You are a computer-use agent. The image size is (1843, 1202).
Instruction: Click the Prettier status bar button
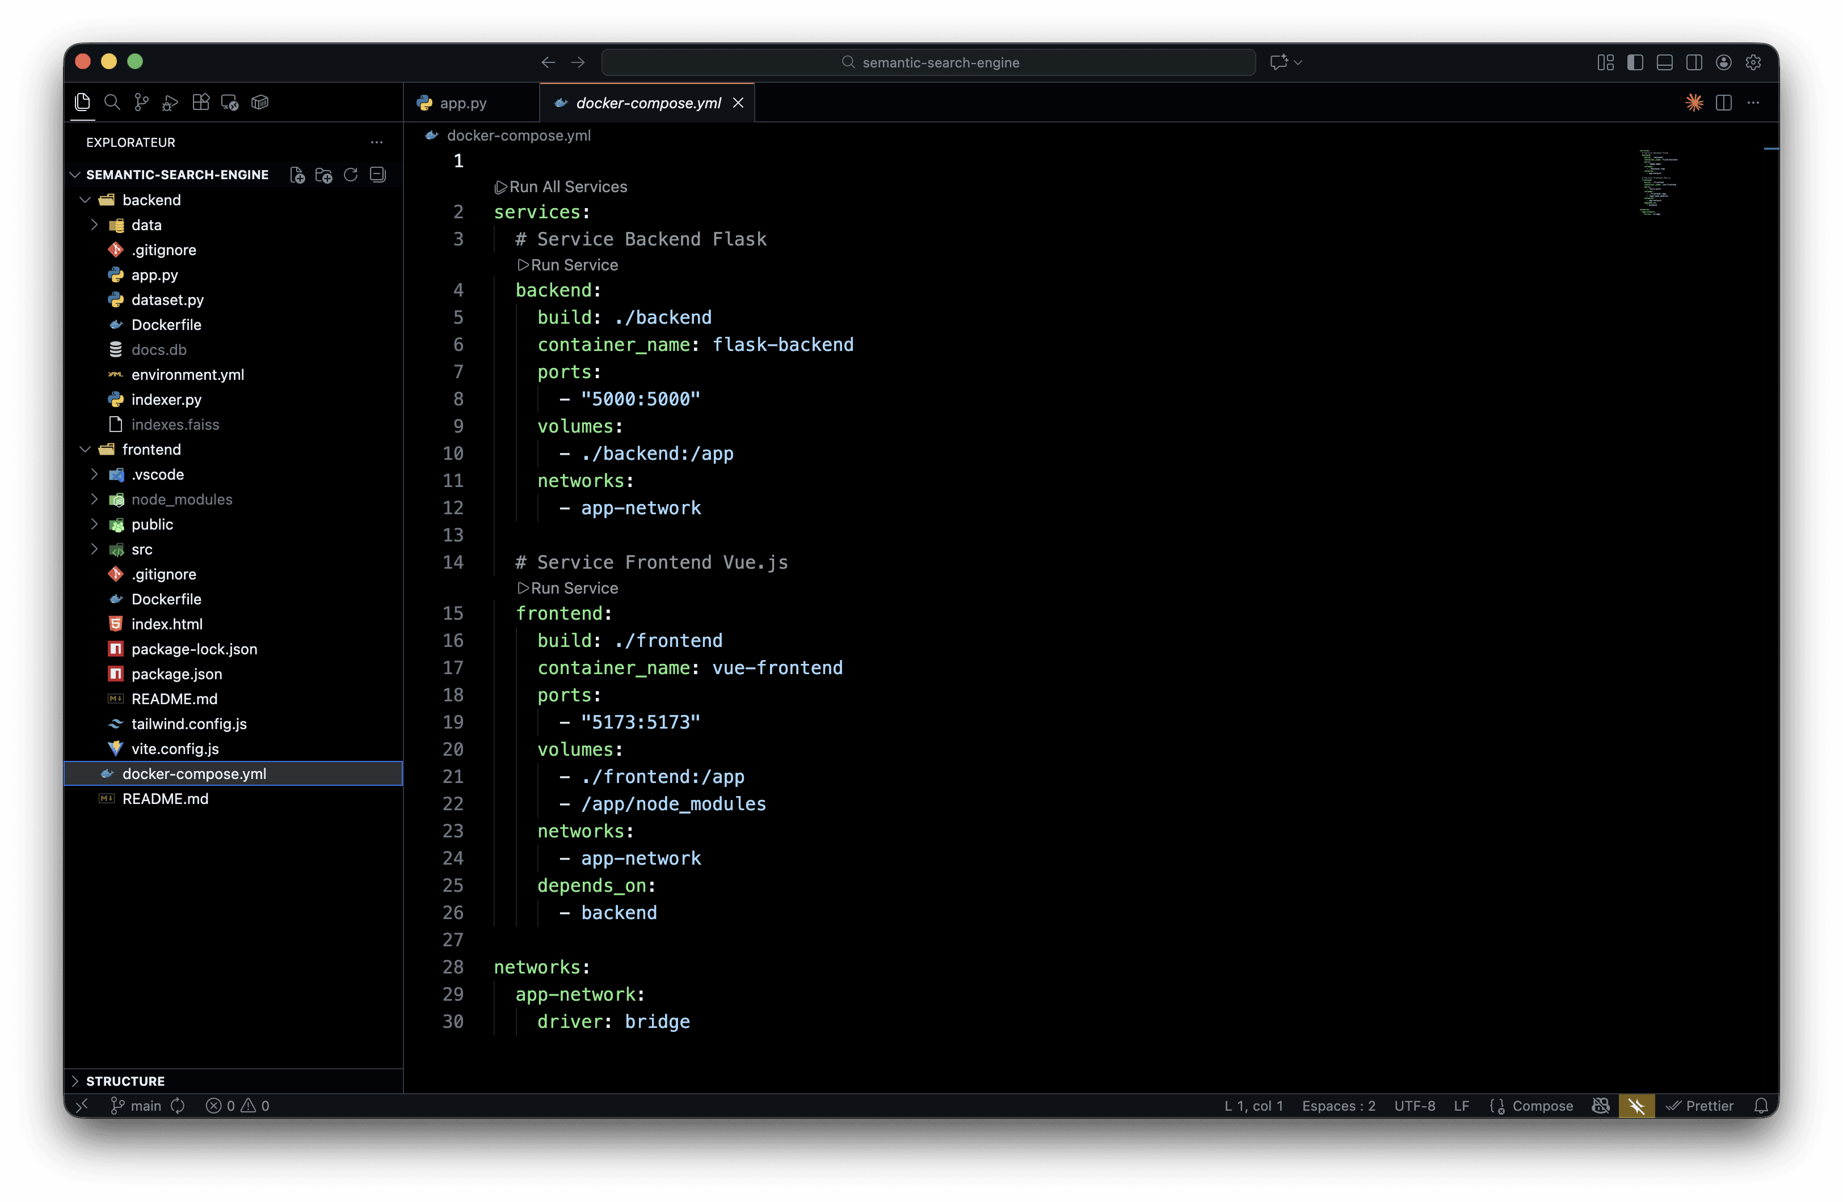click(1700, 1106)
